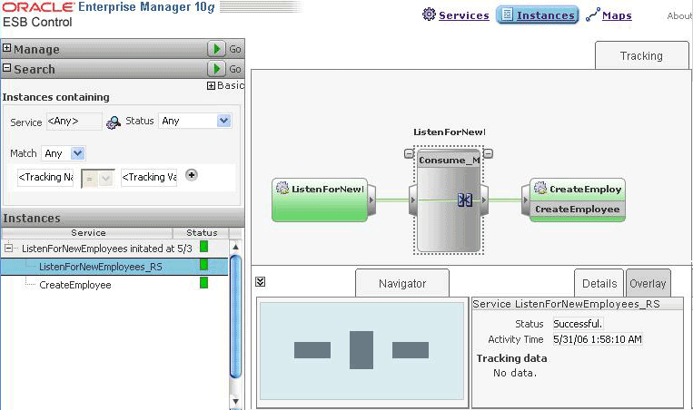
Task: Switch to the Tracking tab
Action: [641, 56]
